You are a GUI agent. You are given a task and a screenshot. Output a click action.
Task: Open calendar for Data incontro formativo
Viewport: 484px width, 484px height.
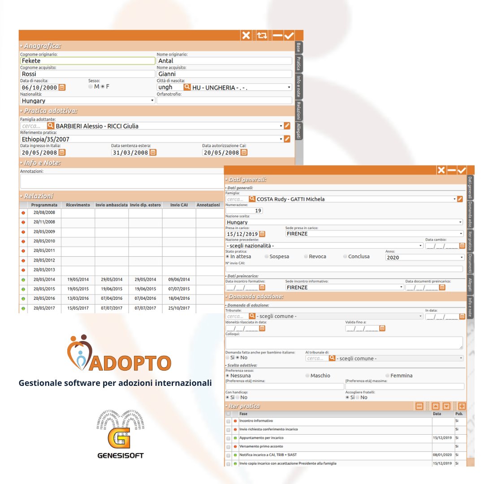pyautogui.click(x=262, y=287)
